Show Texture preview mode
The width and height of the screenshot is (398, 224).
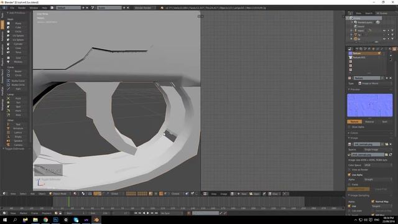tap(354, 122)
